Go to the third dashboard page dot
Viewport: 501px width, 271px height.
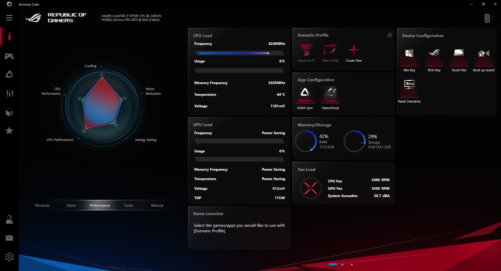click(x=352, y=264)
